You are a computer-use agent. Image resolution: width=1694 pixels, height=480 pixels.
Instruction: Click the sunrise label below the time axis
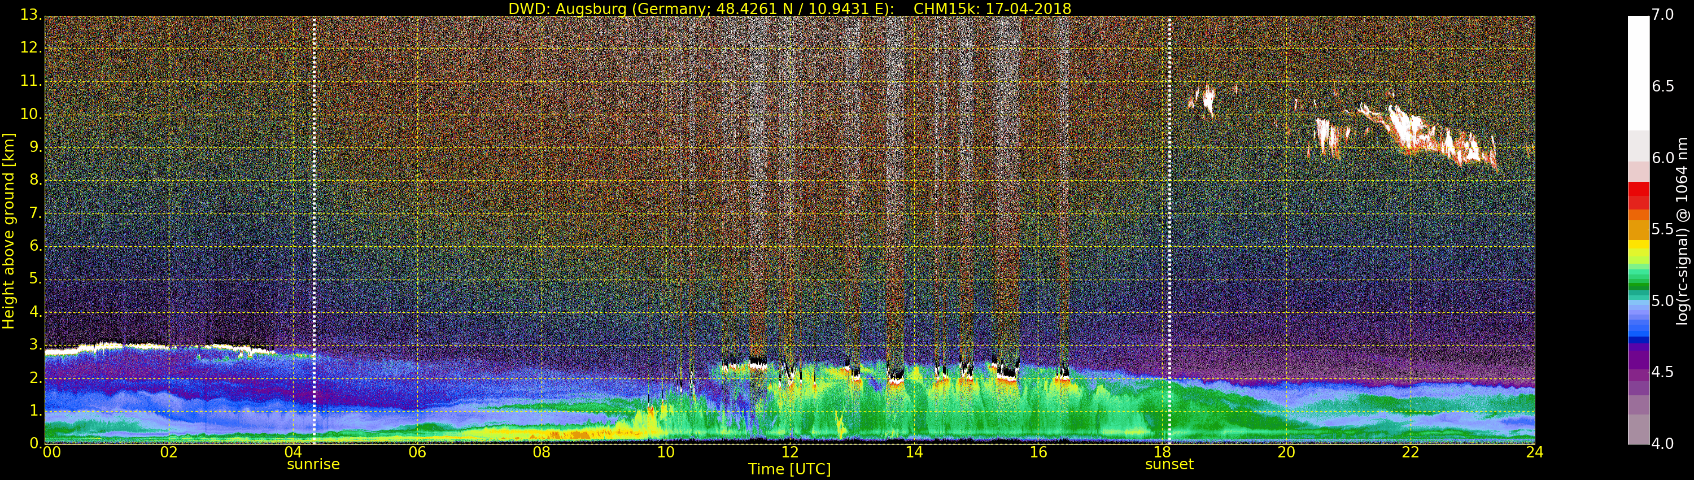coord(313,464)
